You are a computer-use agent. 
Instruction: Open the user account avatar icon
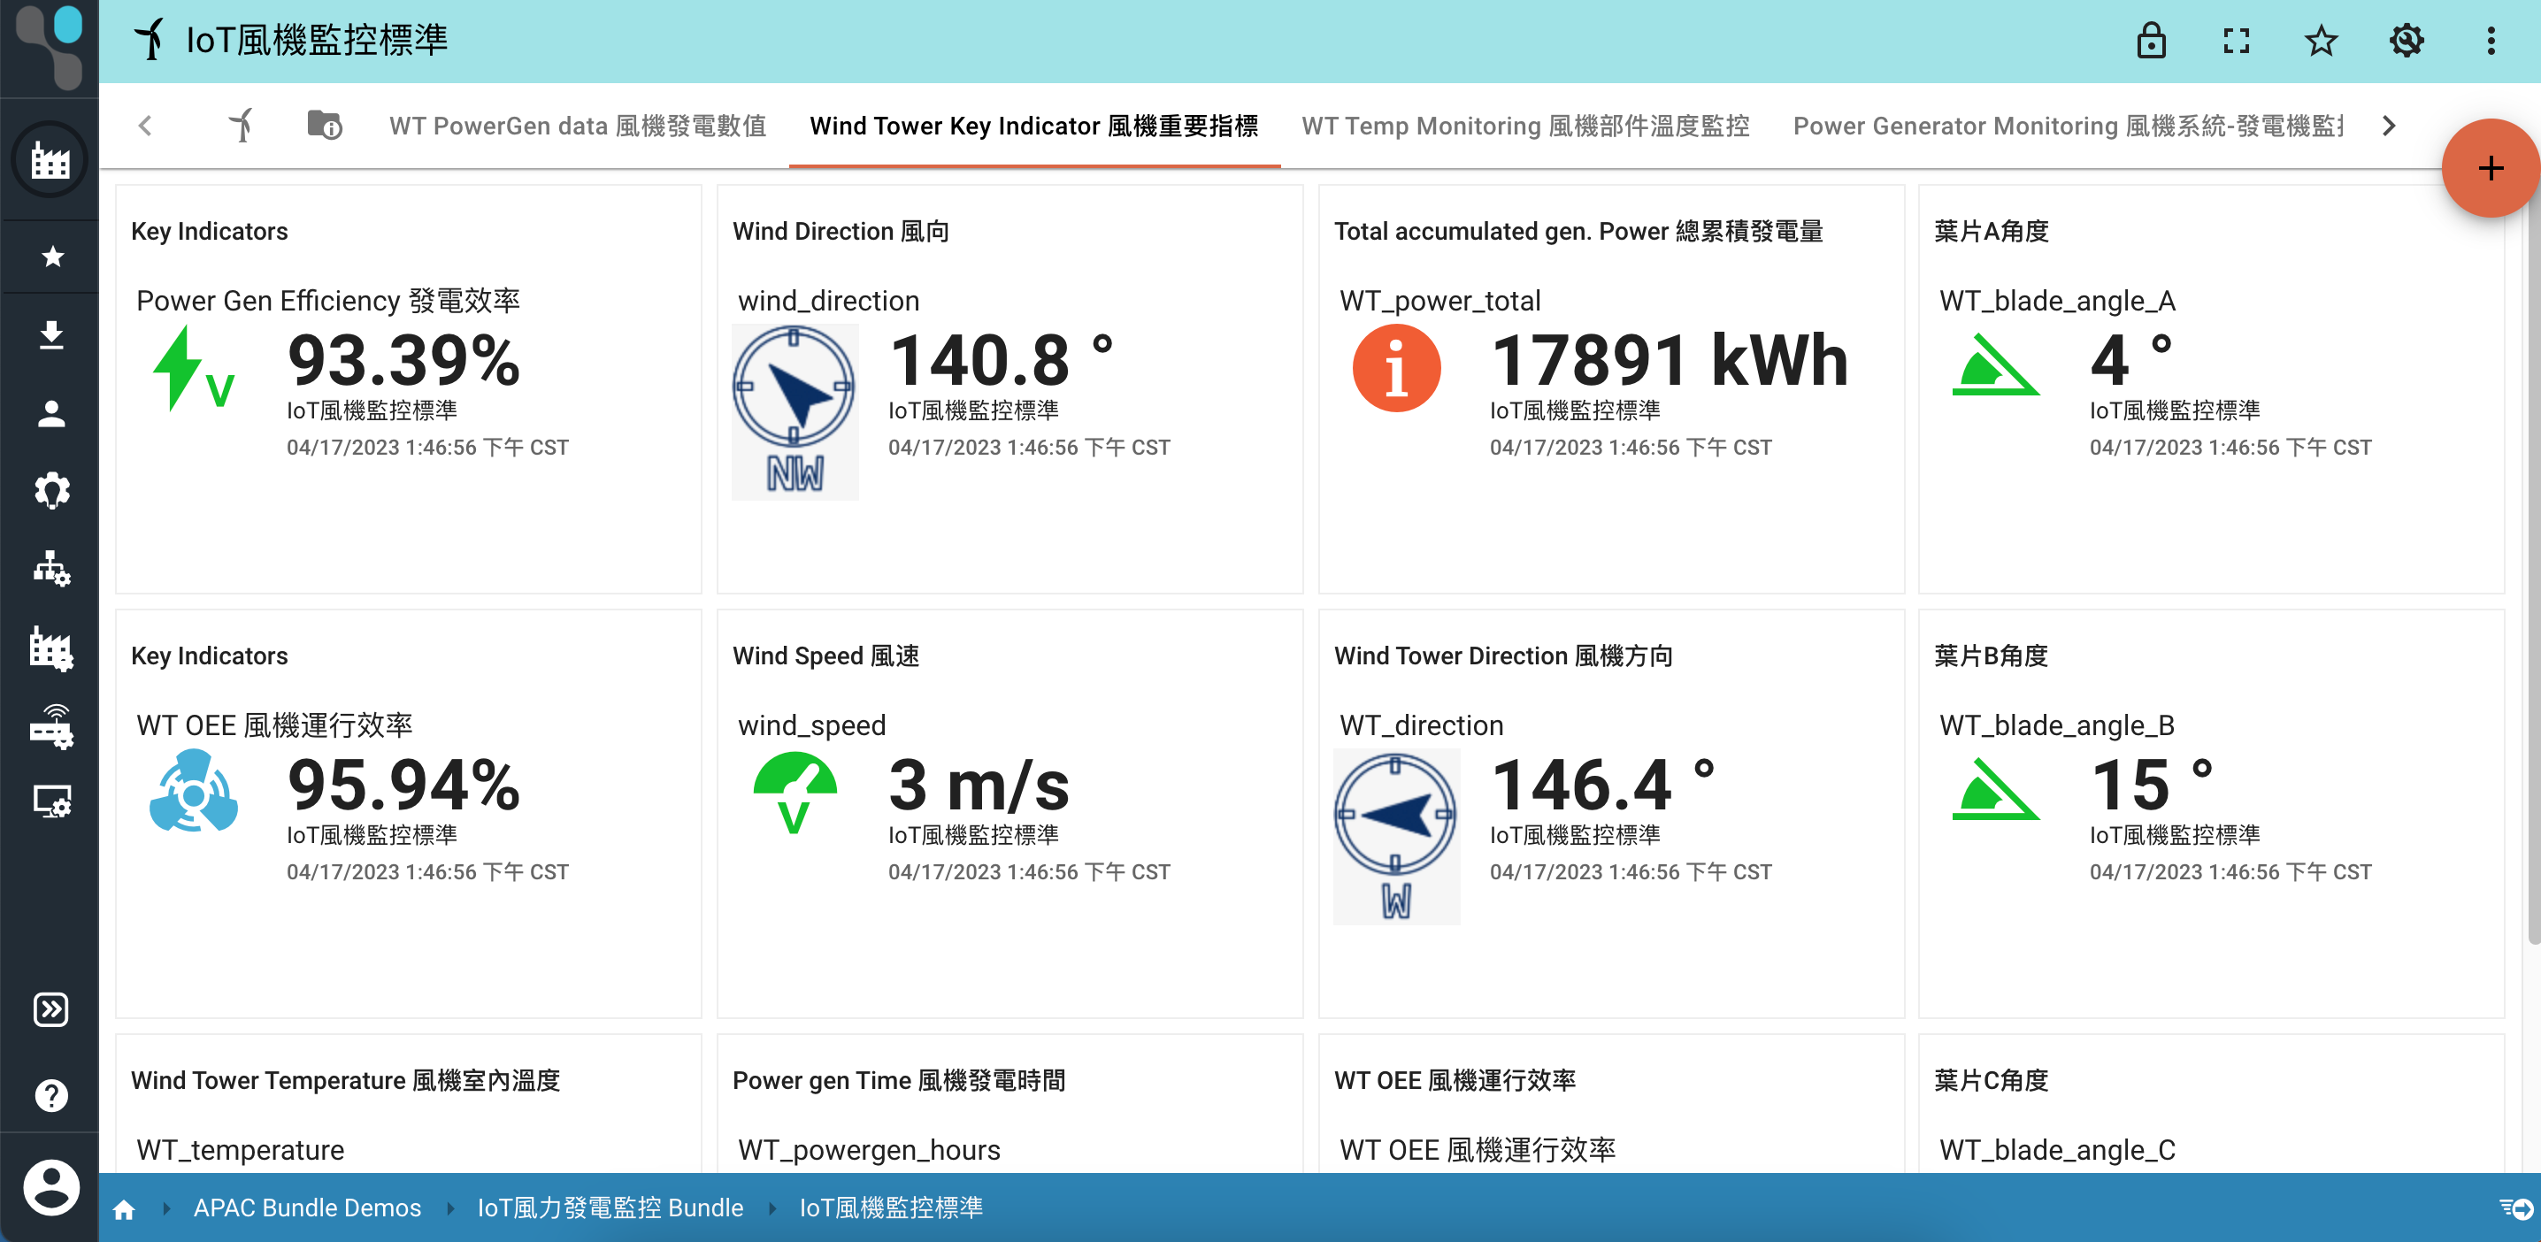51,1187
